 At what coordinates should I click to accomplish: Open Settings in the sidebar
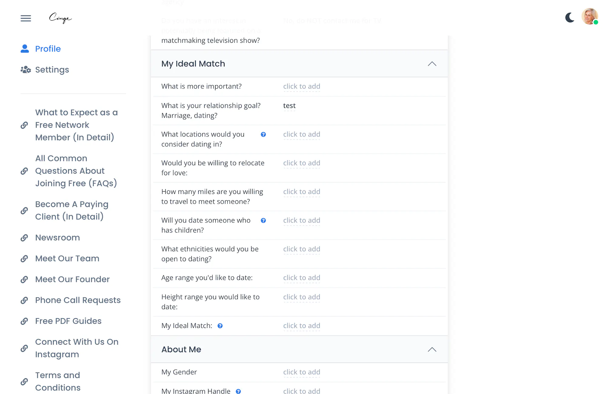[52, 70]
